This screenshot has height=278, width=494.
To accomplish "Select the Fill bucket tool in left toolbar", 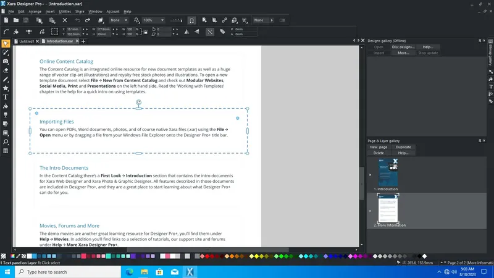I will 6,106.
